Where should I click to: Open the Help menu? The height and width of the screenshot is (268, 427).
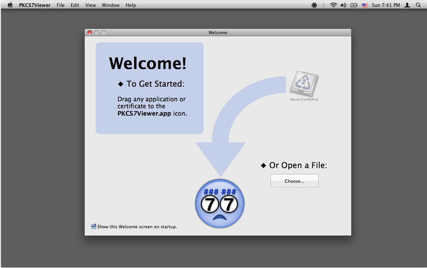[x=131, y=5]
